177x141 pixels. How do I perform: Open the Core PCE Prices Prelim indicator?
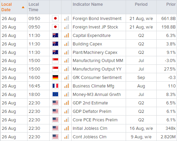(x=95, y=120)
